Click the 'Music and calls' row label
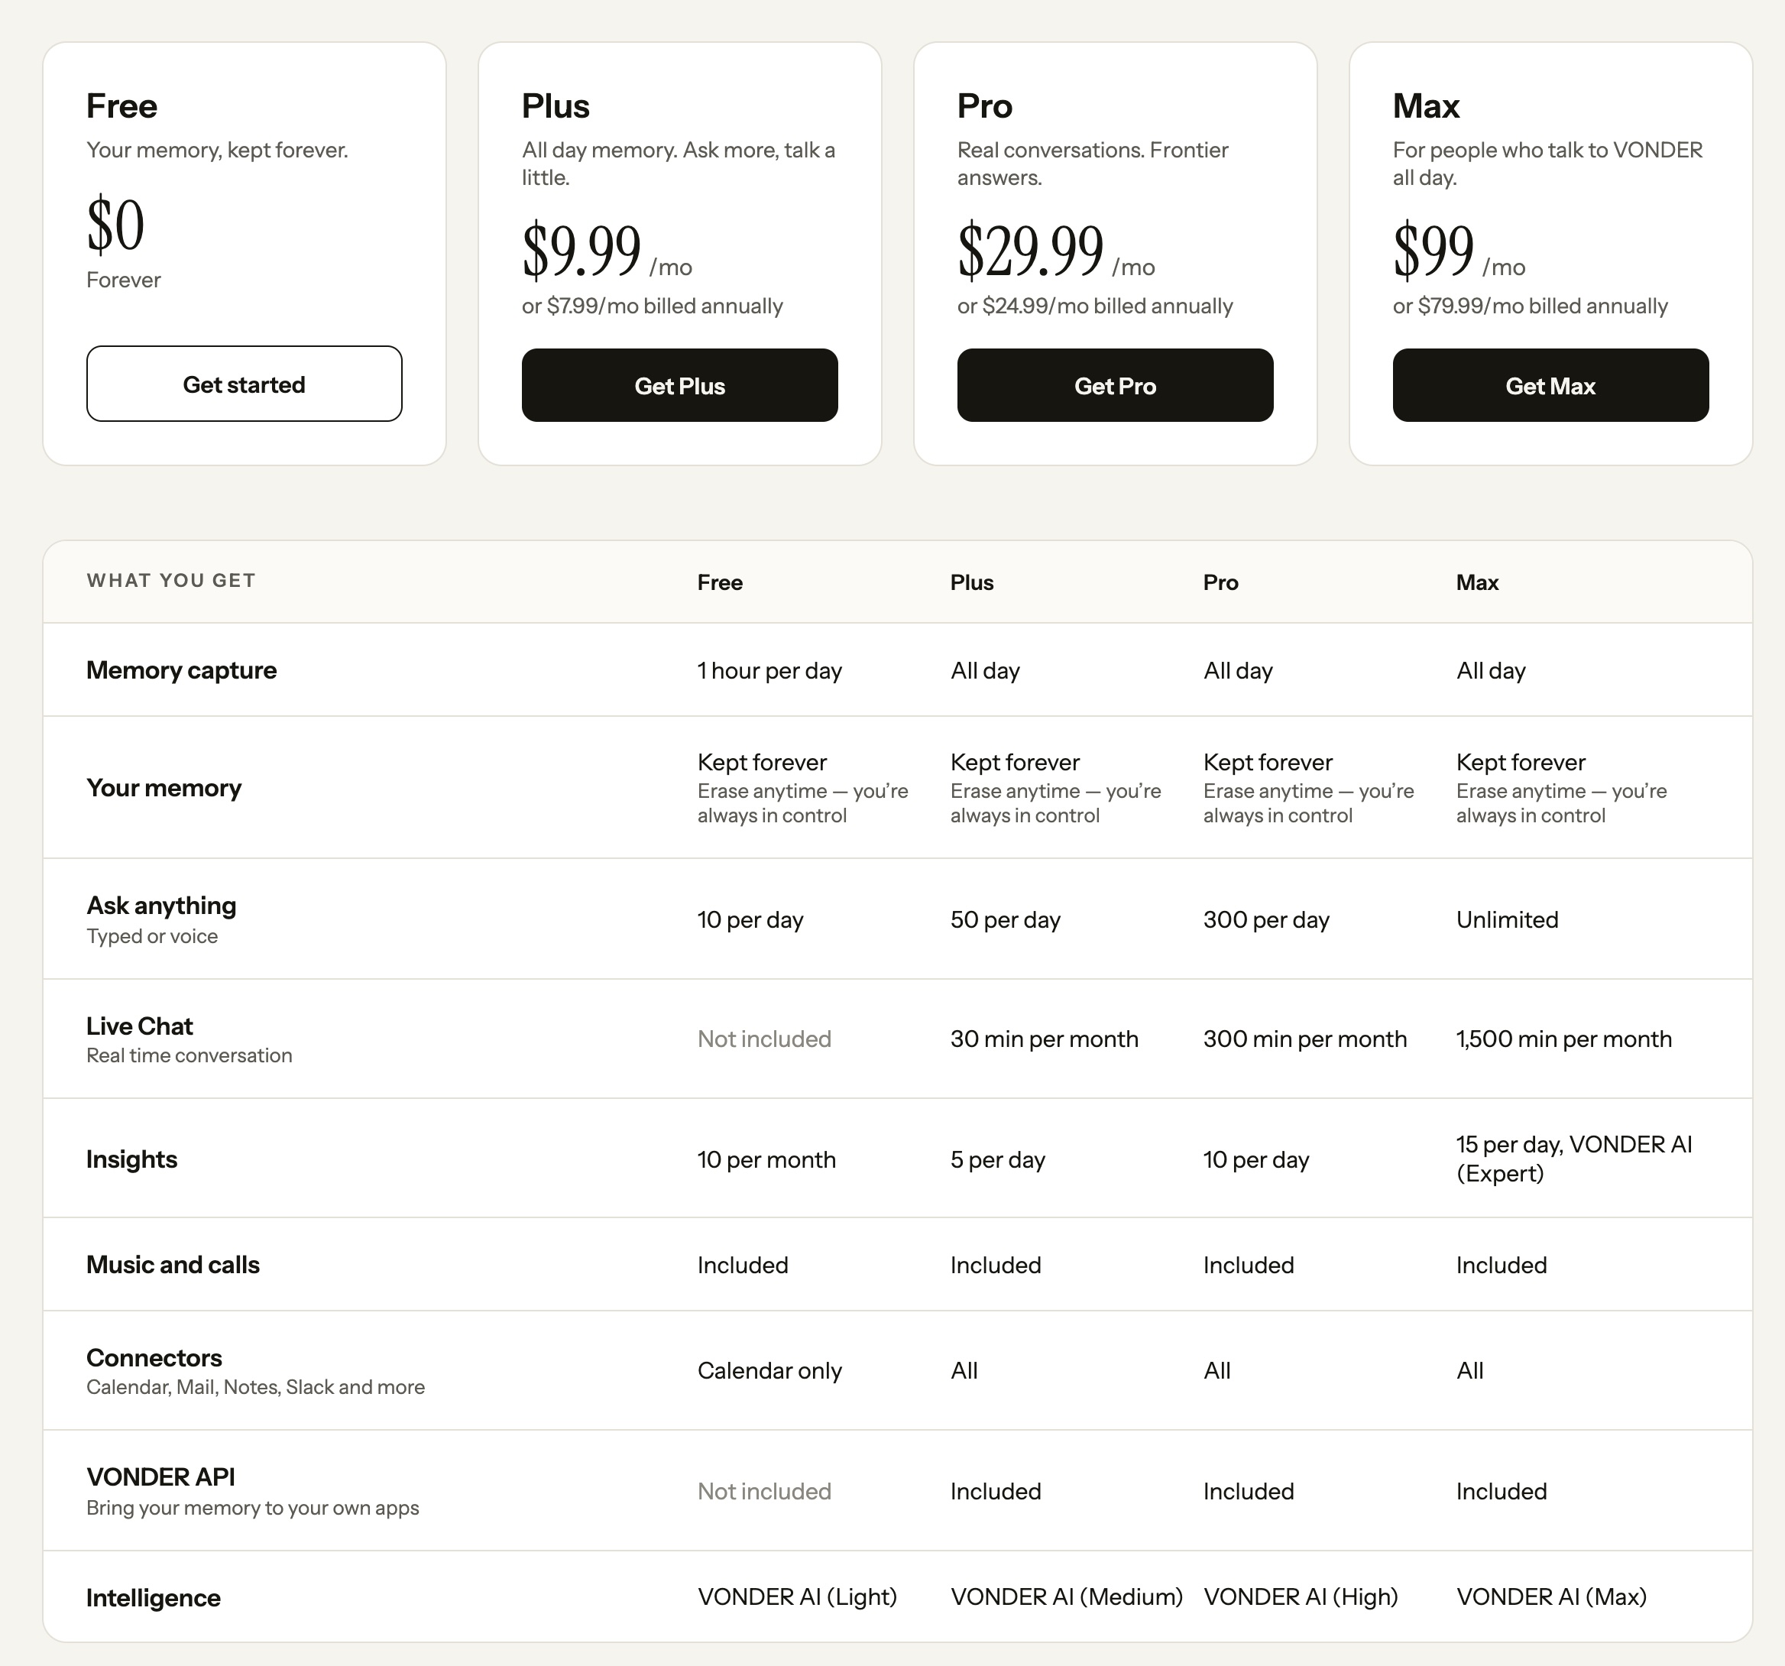Viewport: 1785px width, 1666px height. [x=173, y=1265]
